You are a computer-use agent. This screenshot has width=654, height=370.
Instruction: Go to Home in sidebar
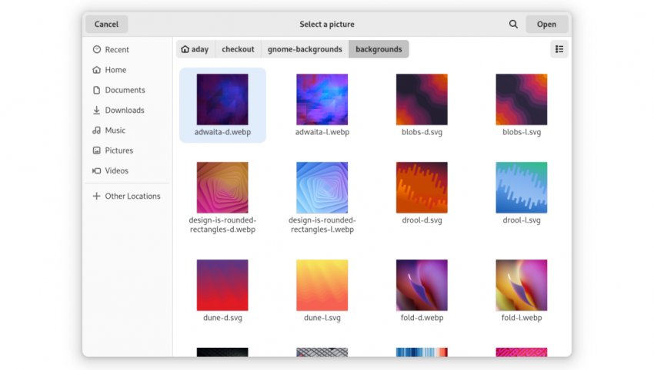115,70
